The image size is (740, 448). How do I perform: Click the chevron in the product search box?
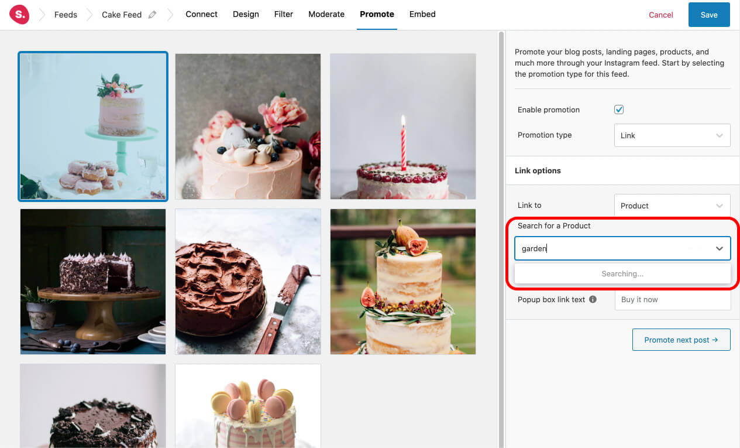point(720,248)
